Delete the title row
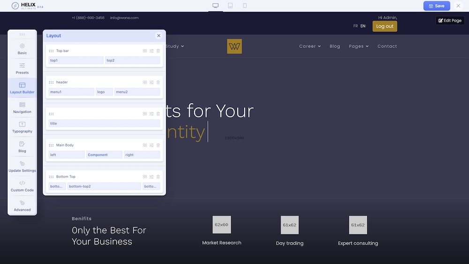The width and height of the screenshot is (469, 264). [158, 114]
